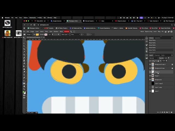Switch to the Channels tab
The image size is (175, 131).
coord(157,55)
